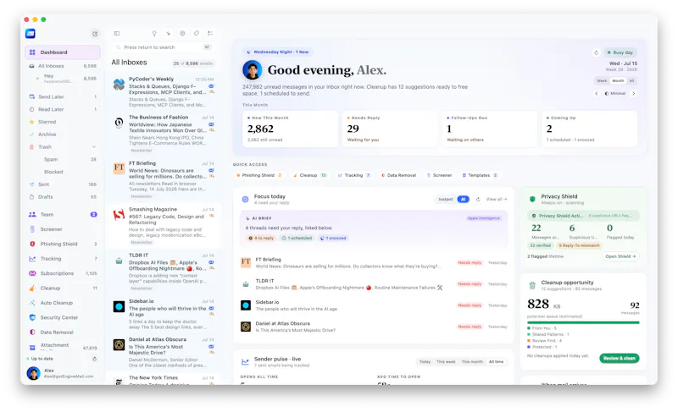Image resolution: width=678 pixels, height=412 pixels.
Task: Open All Inboxes in sidebar
Action: coord(63,66)
